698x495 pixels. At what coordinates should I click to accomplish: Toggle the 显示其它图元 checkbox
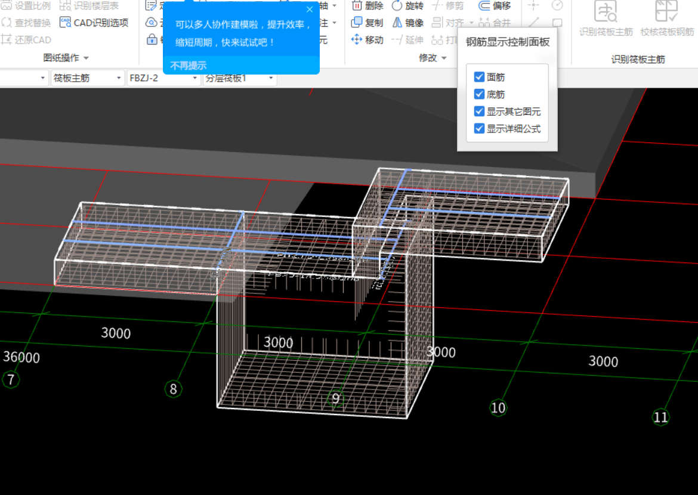[480, 112]
